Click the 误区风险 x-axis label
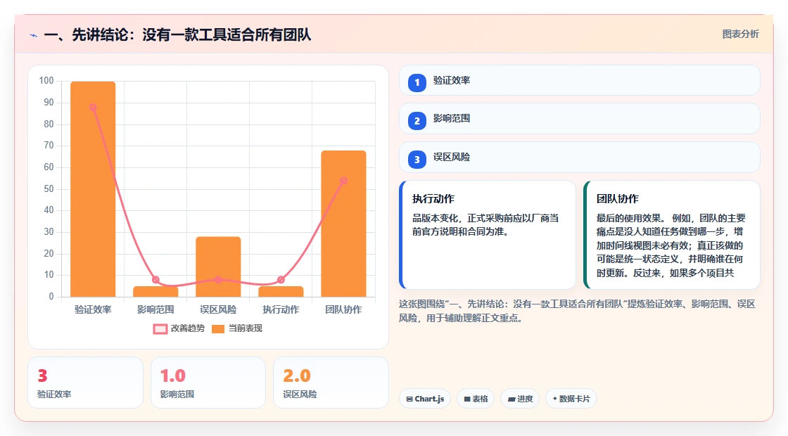The image size is (788, 436). [218, 309]
